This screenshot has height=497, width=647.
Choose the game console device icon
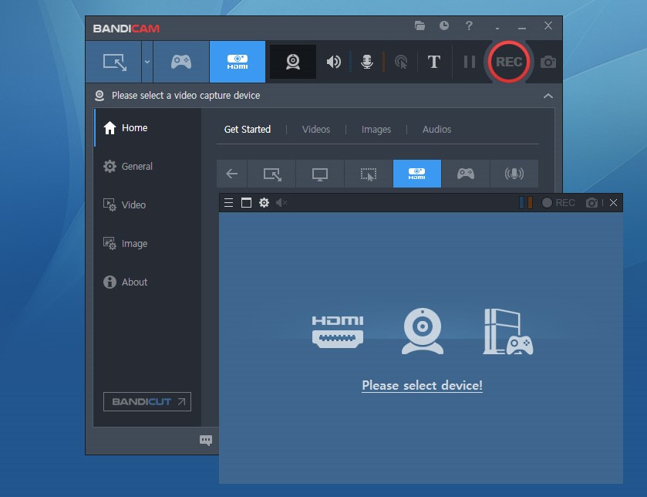[x=508, y=332]
